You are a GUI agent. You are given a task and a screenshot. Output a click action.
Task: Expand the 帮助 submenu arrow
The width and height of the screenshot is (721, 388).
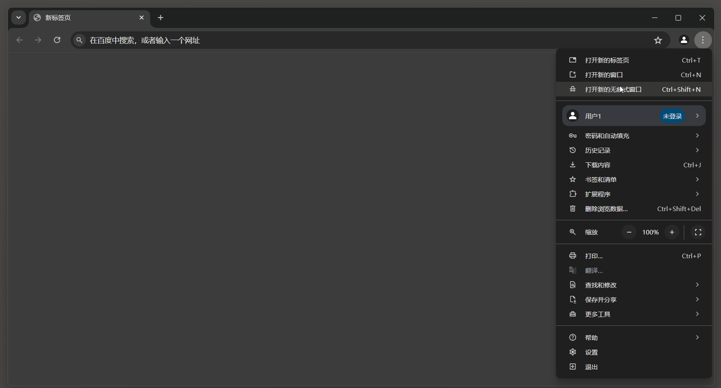point(697,338)
